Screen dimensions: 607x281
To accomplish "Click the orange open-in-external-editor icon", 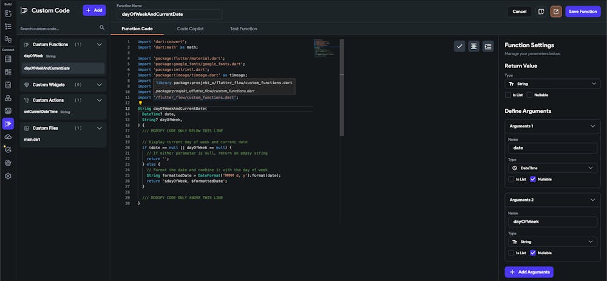I will (x=555, y=12).
